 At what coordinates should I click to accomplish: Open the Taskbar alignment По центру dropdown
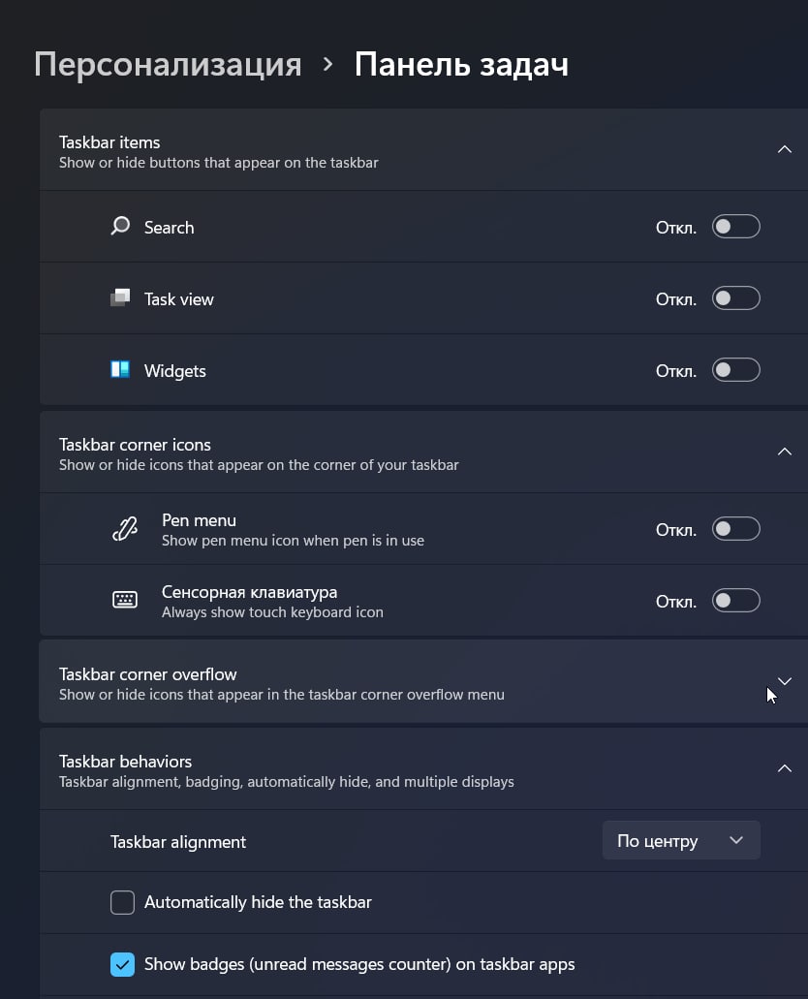click(681, 840)
